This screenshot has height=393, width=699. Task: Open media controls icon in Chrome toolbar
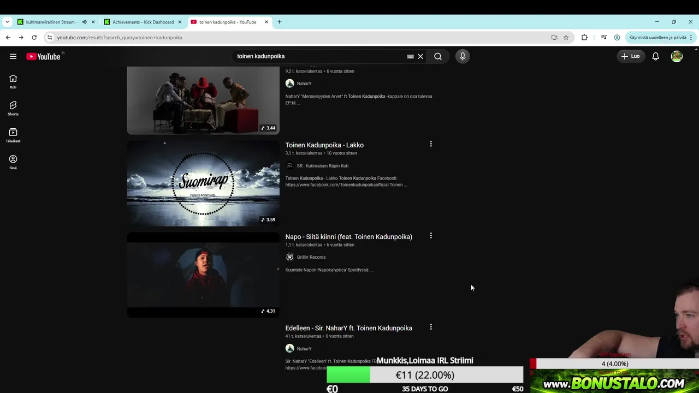[x=603, y=38]
